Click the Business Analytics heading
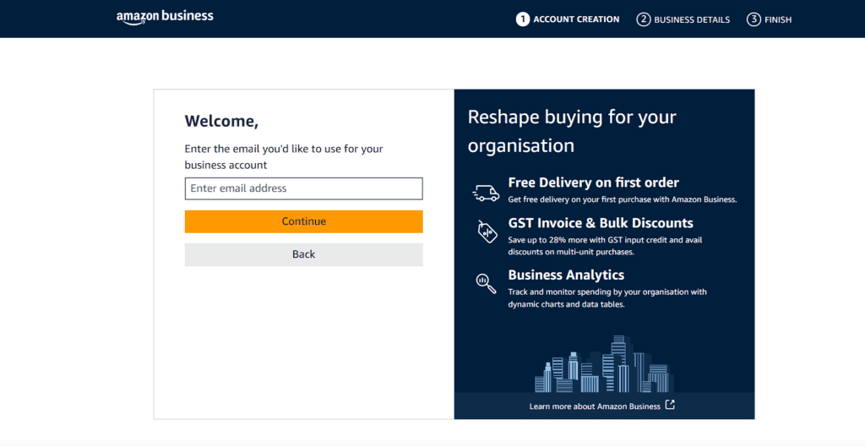Image resolution: width=865 pixels, height=447 pixels. point(566,275)
